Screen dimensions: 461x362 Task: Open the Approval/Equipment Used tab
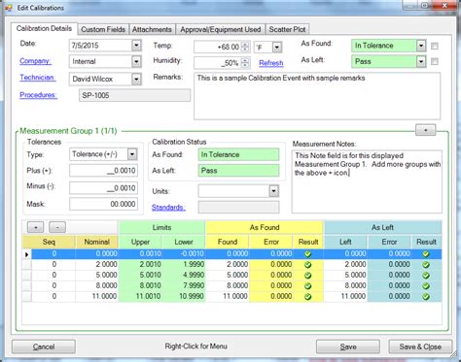point(221,29)
